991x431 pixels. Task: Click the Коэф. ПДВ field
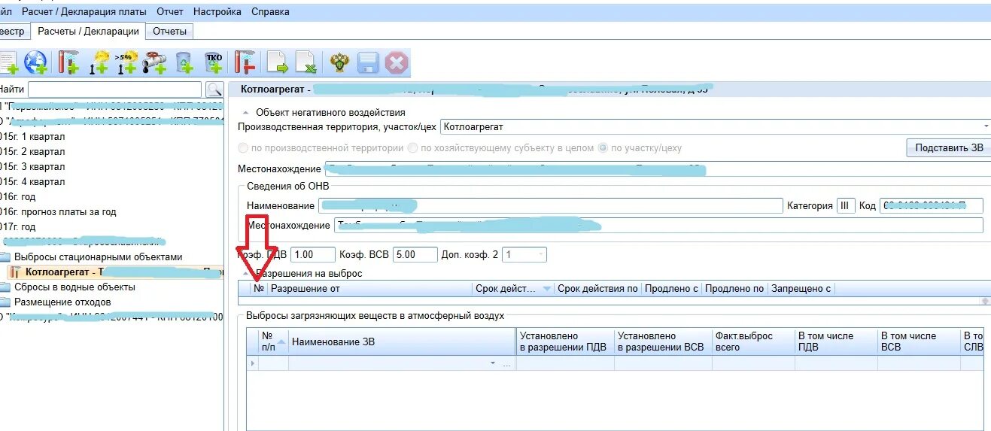point(313,255)
